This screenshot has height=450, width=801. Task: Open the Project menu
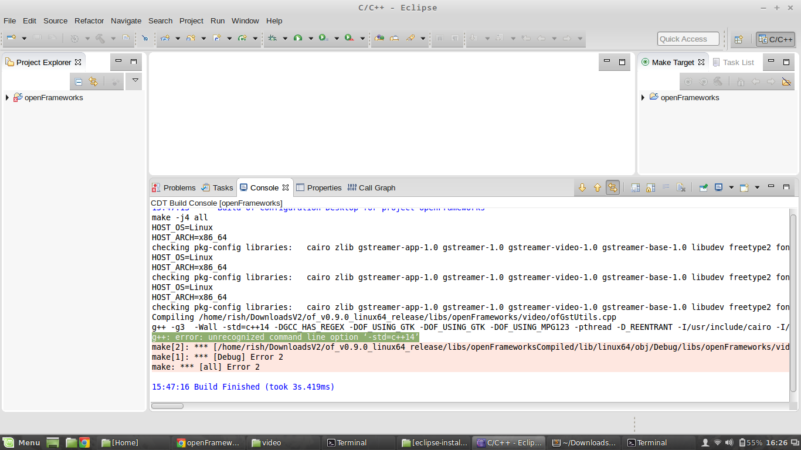[x=192, y=21]
